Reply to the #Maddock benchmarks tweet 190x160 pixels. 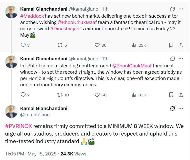point(23,45)
